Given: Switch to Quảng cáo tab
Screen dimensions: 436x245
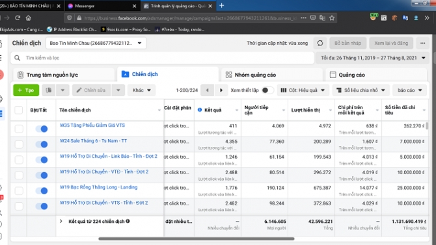Looking at the screenshot, I should [375, 75].
